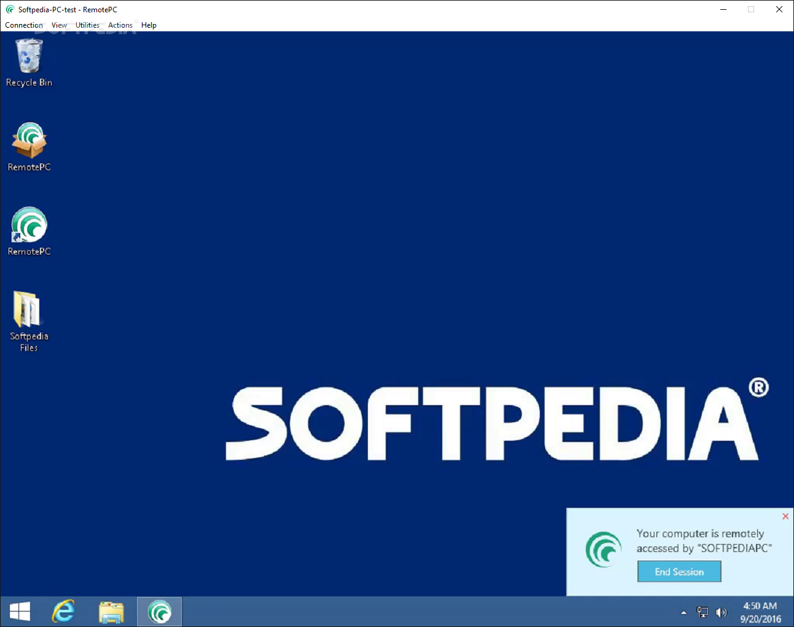Select the RemotePC shortcut desktop icon
794x627 pixels.
(29, 231)
